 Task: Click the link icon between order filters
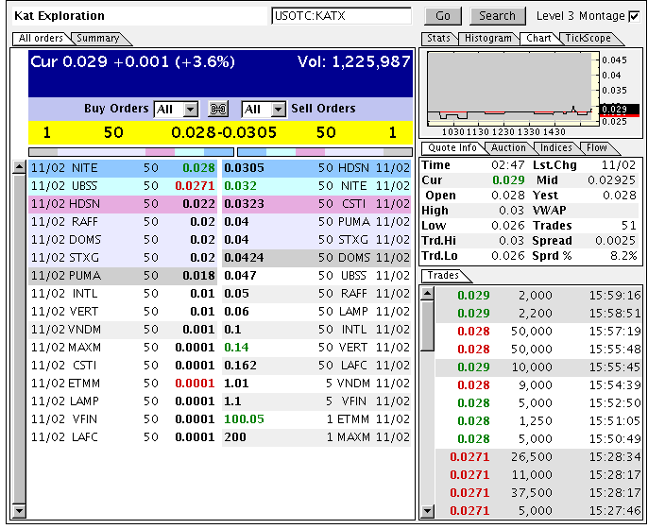pos(218,110)
